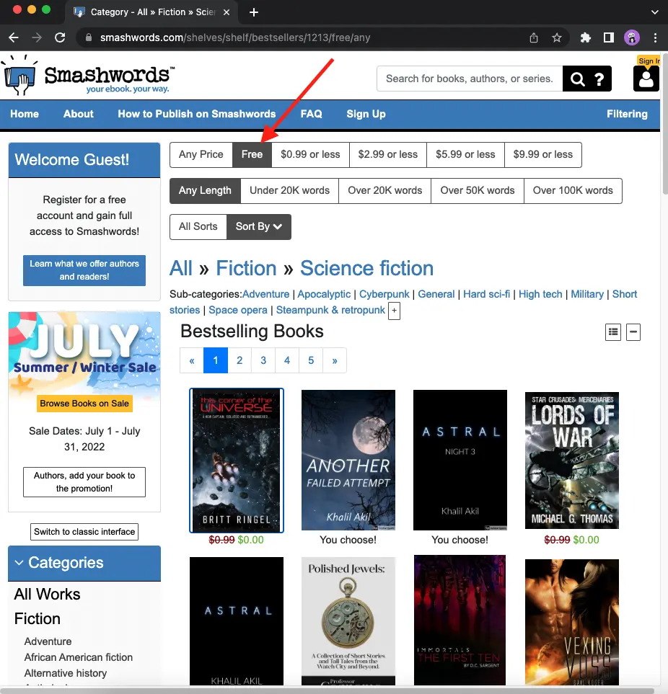Screen dimensions: 668x694
Task: Click the search help question mark
Action: click(x=599, y=79)
